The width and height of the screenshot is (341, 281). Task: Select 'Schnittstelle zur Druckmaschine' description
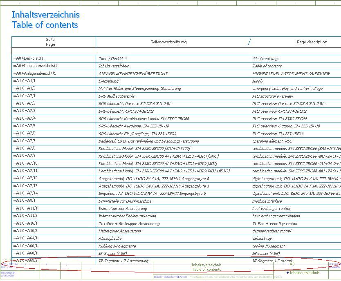(x=125, y=201)
